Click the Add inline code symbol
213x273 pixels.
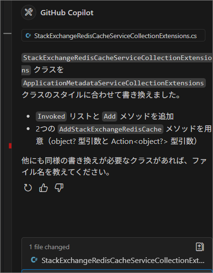coord(110,116)
